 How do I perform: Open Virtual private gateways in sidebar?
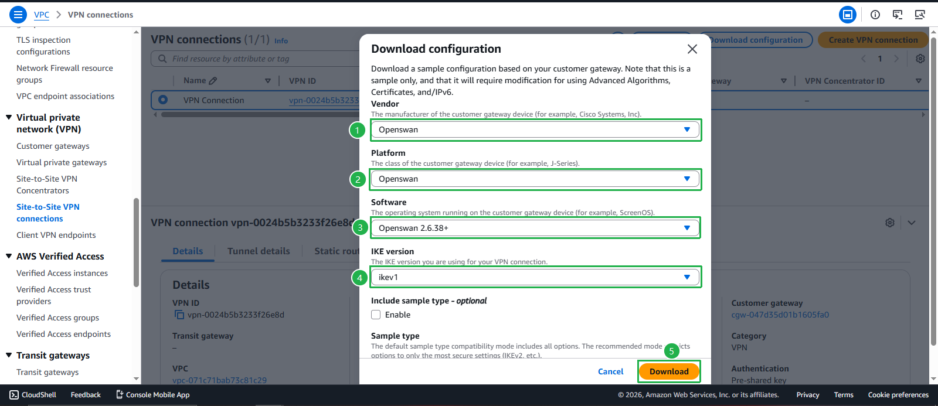click(62, 162)
